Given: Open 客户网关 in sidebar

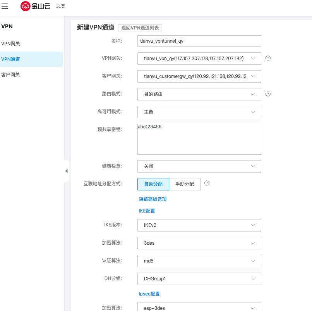Looking at the screenshot, I should pyautogui.click(x=10, y=75).
